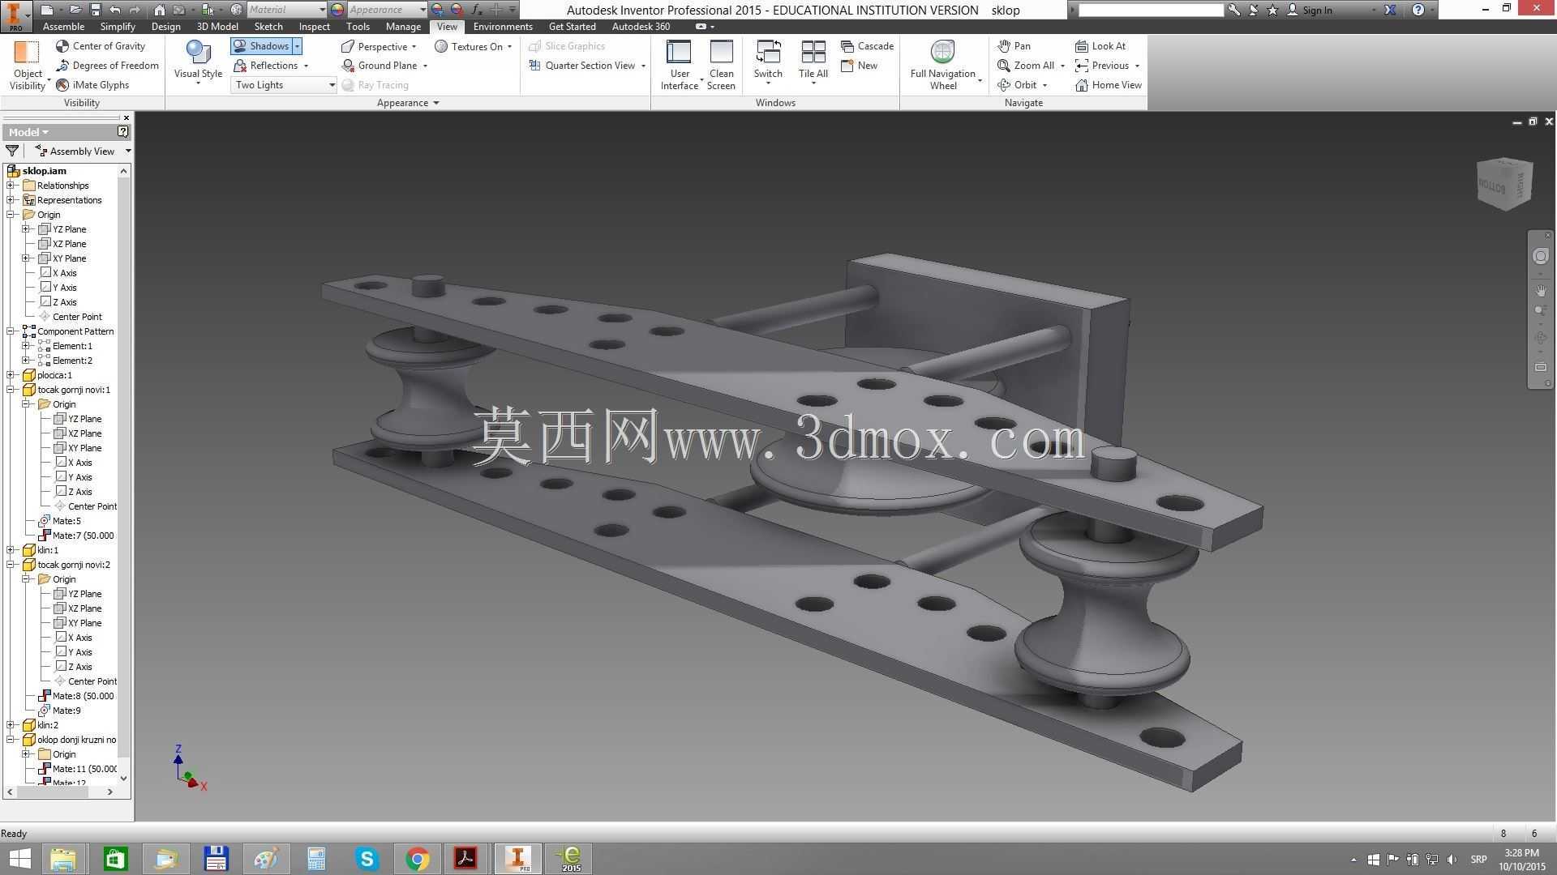Image resolution: width=1557 pixels, height=875 pixels.
Task: Toggle Shadows on the model
Action: point(261,46)
